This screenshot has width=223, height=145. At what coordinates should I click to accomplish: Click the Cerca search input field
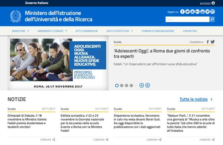187,19
